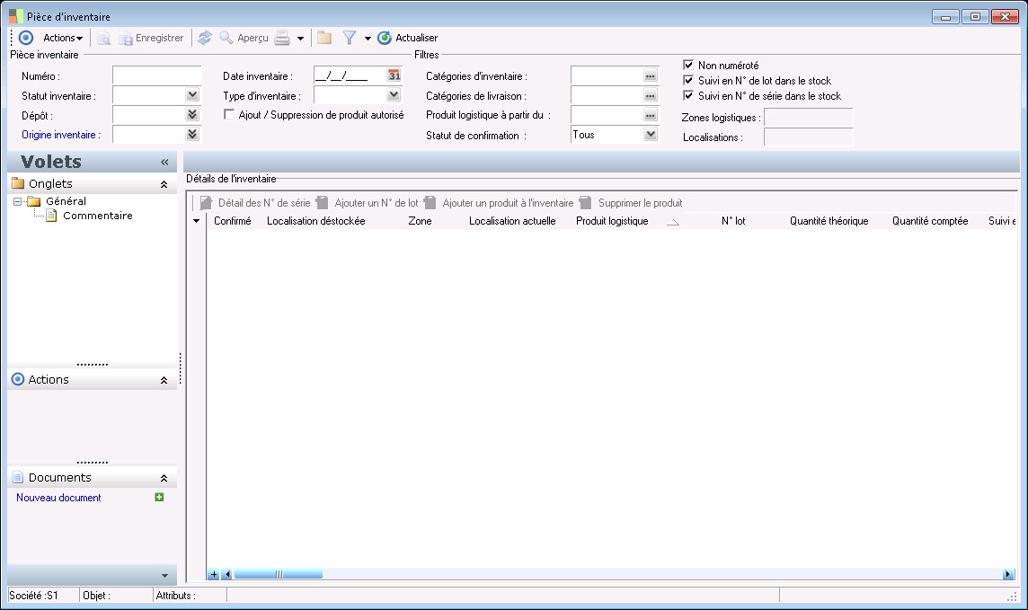The height and width of the screenshot is (610, 1028).
Task: Open the Statut inventaire dropdown
Action: [192, 95]
